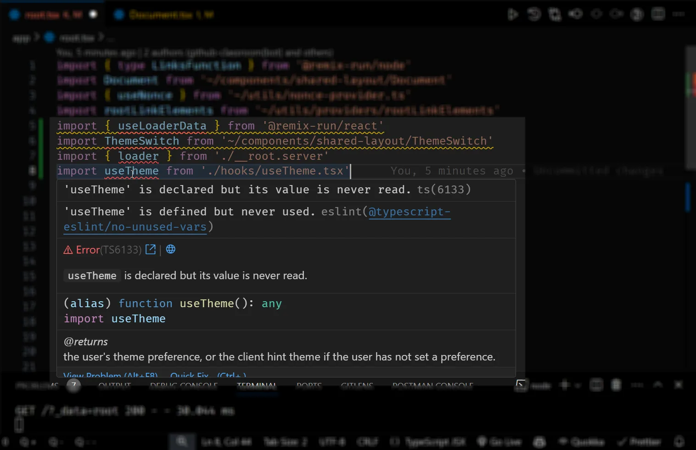Screen dimensions: 696x450
Task: Click the red warning triangle before Error(TS6133)
Action: point(68,250)
